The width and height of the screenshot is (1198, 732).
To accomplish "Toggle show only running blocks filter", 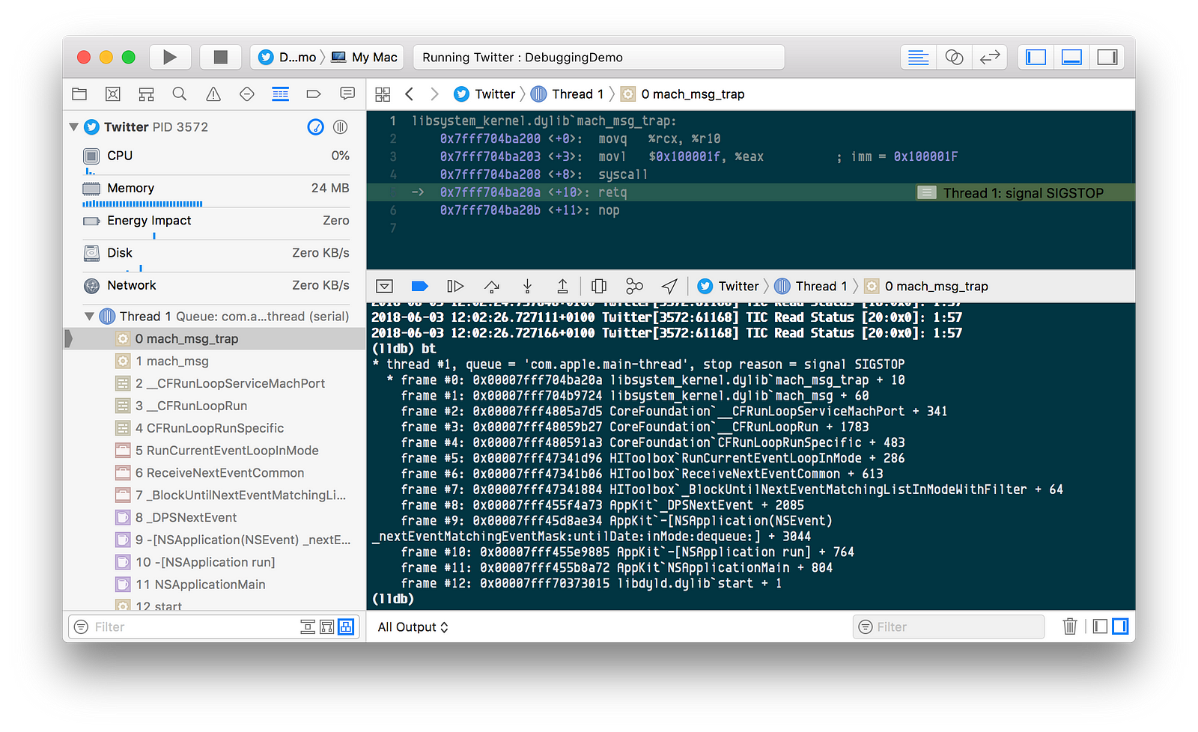I will pos(346,626).
